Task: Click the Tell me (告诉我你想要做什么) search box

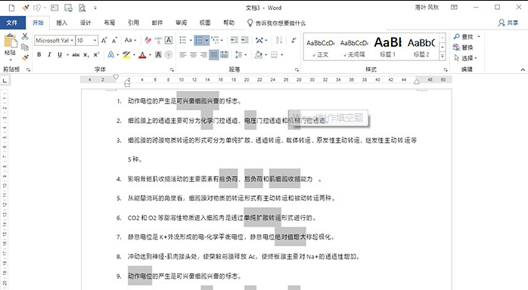Action: (276, 23)
